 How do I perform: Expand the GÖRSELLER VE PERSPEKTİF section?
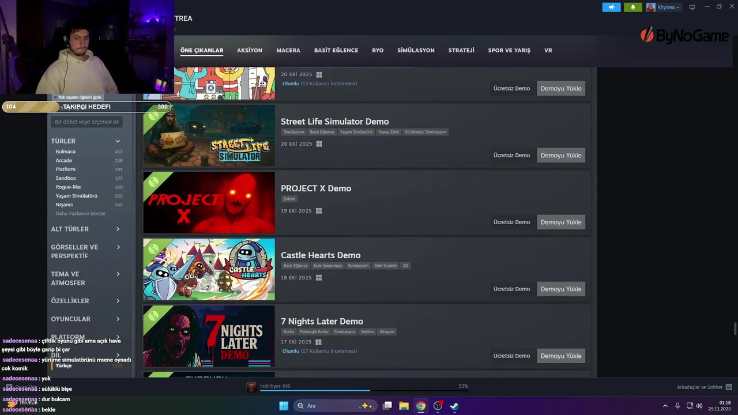[x=118, y=247]
